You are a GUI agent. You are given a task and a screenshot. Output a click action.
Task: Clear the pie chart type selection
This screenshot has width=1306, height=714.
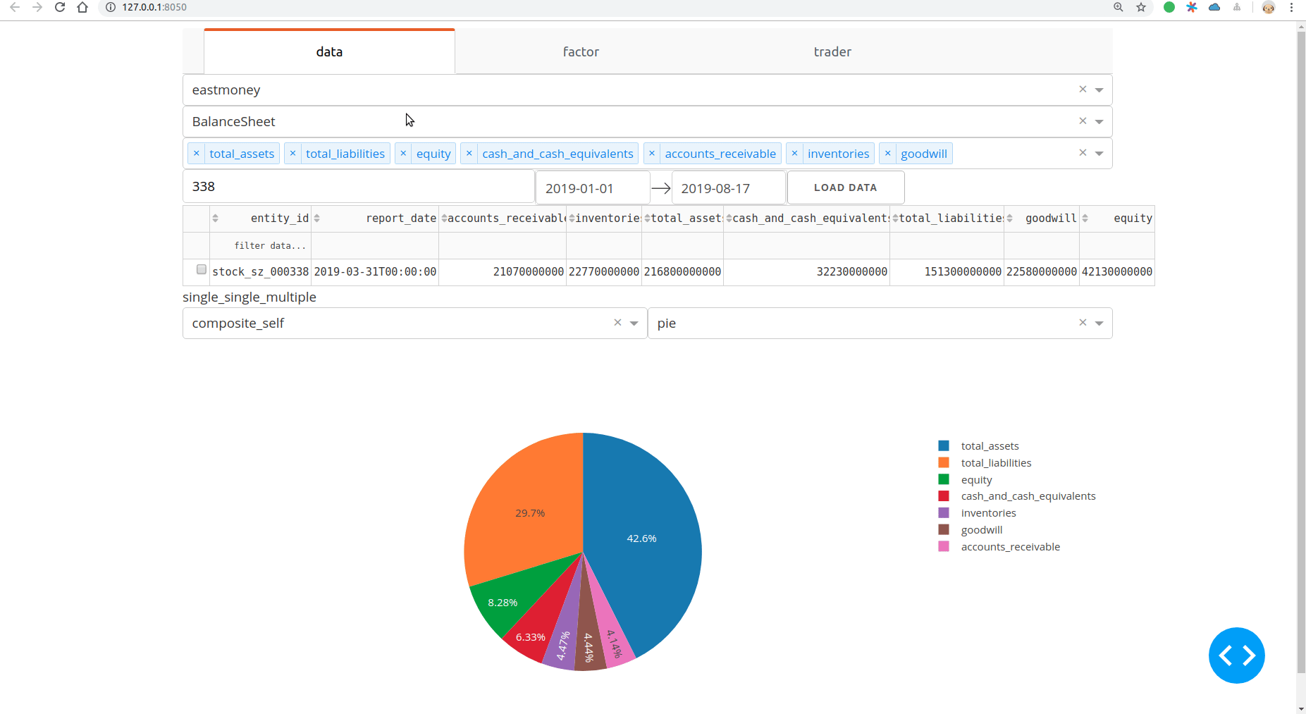pyautogui.click(x=1083, y=323)
